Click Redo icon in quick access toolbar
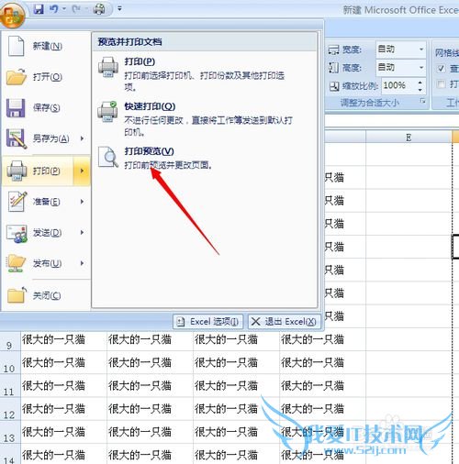This screenshot has height=464, width=459. (76, 9)
